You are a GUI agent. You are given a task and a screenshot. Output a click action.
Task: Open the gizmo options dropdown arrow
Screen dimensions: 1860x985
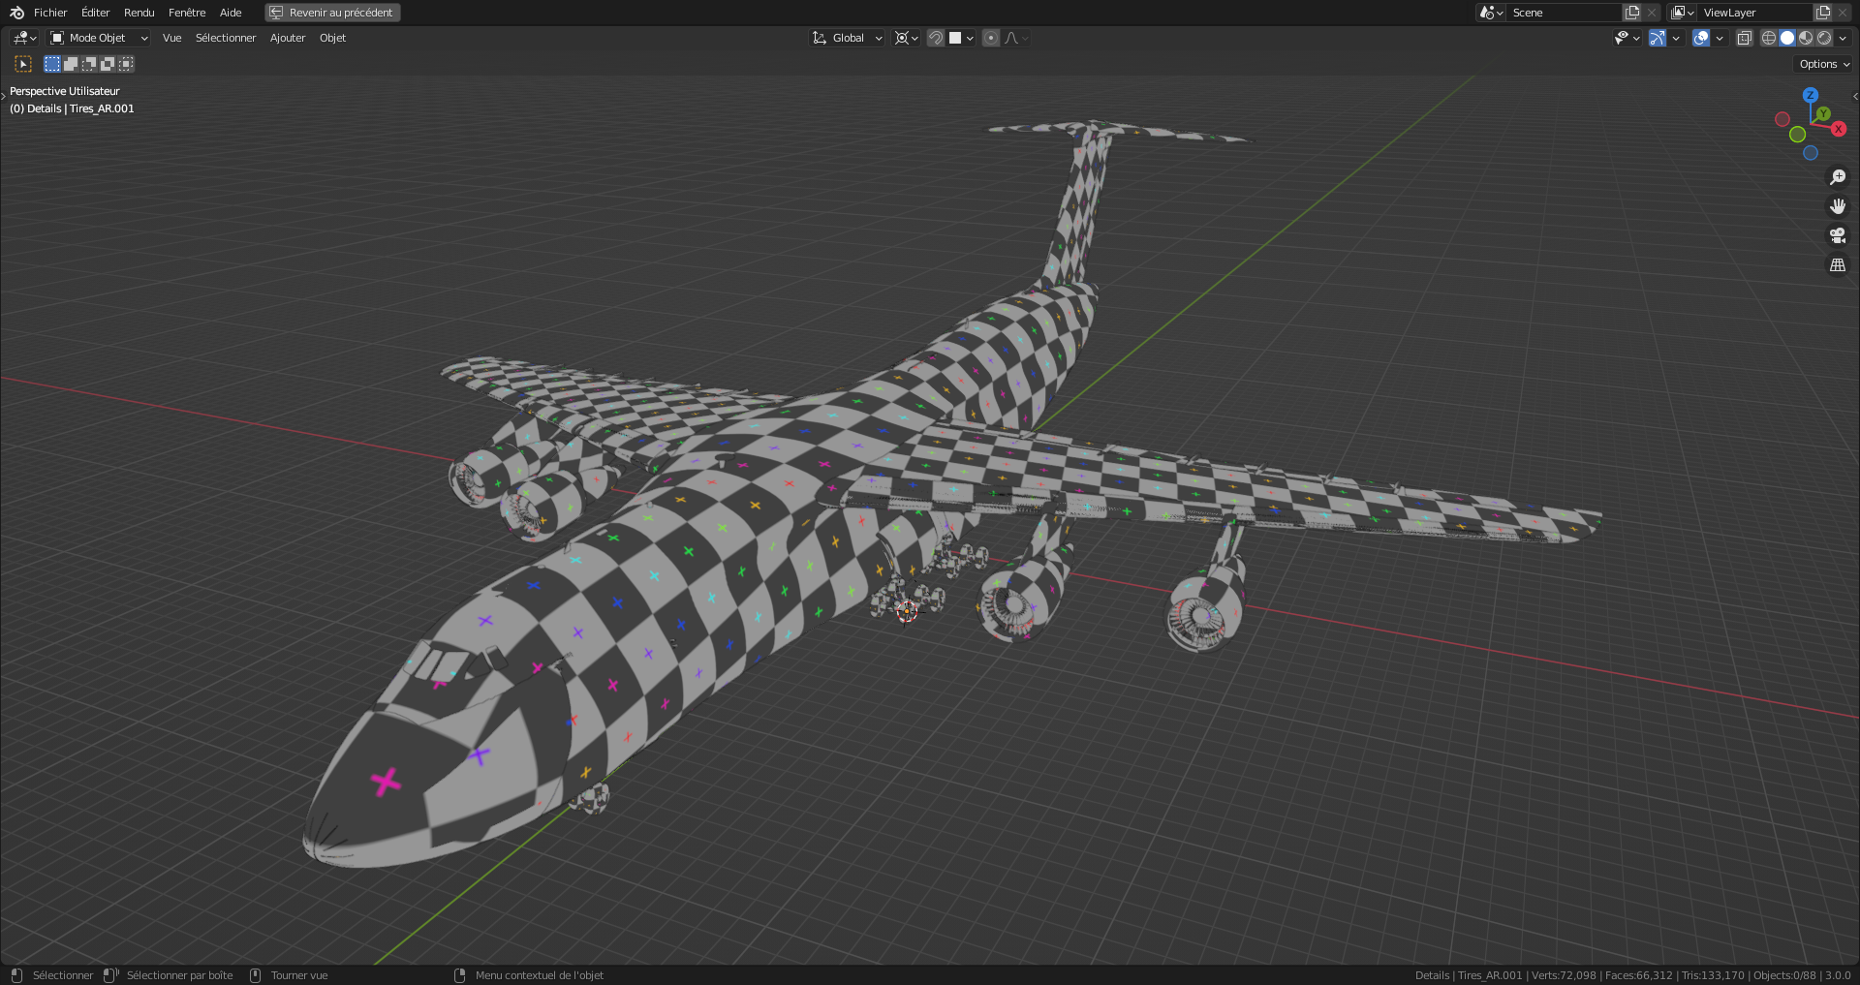click(1676, 38)
